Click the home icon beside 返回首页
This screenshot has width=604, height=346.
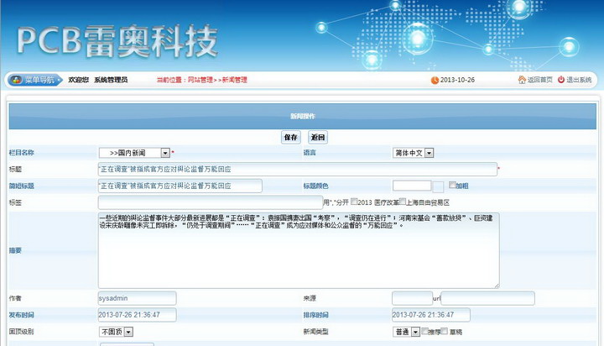[522, 80]
